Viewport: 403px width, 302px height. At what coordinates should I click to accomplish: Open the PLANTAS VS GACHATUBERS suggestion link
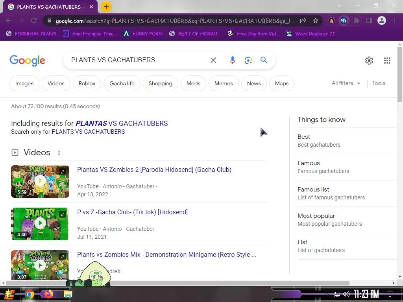pos(122,123)
